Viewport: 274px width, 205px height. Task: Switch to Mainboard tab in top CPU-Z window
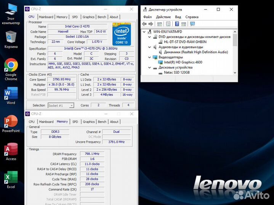pos(46,17)
